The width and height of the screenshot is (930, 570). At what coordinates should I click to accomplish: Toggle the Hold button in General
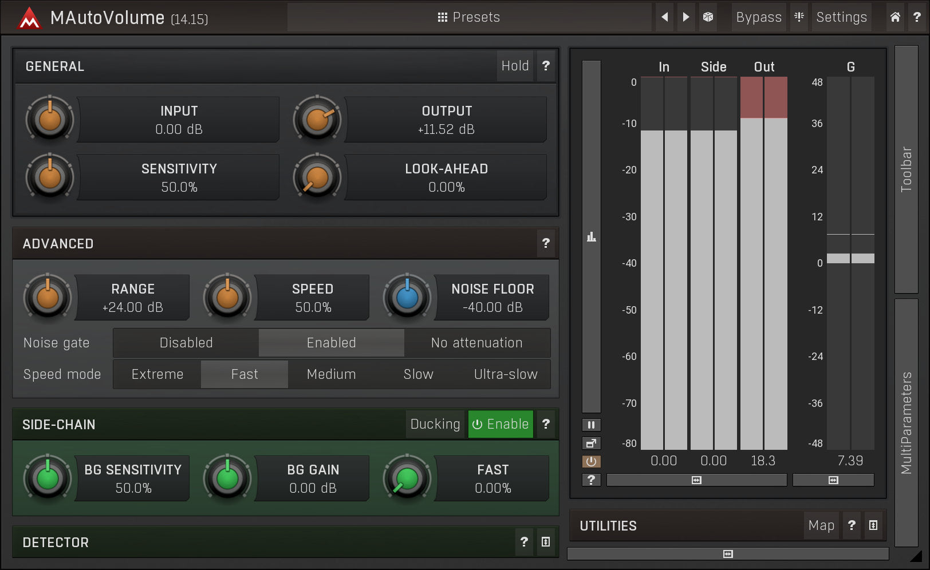(x=515, y=66)
